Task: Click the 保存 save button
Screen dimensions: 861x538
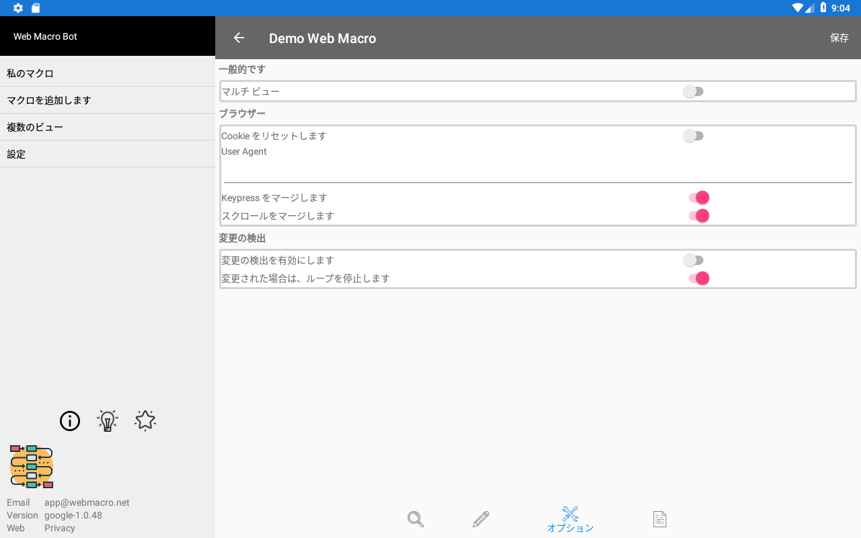Action: 839,38
